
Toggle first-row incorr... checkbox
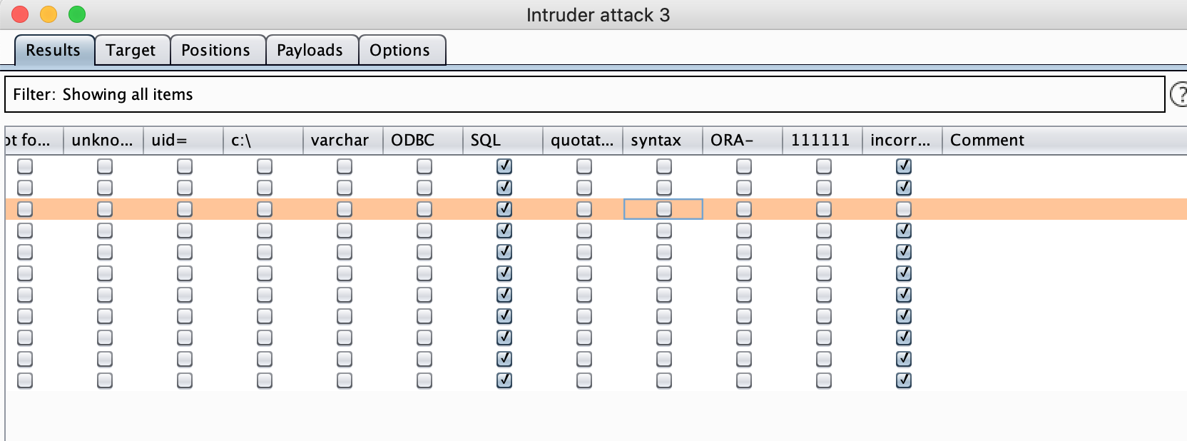click(x=904, y=166)
